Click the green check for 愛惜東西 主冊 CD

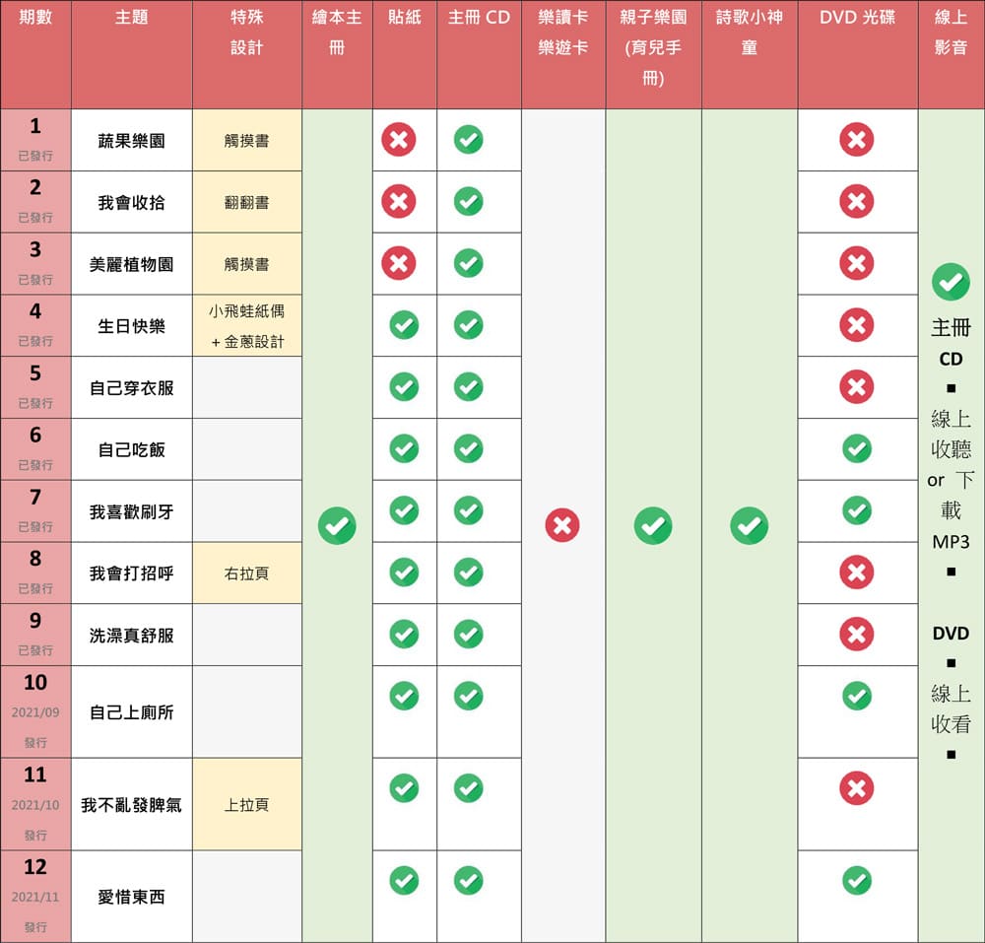[x=469, y=881]
